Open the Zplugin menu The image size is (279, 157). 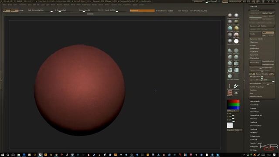tap(135, 5)
